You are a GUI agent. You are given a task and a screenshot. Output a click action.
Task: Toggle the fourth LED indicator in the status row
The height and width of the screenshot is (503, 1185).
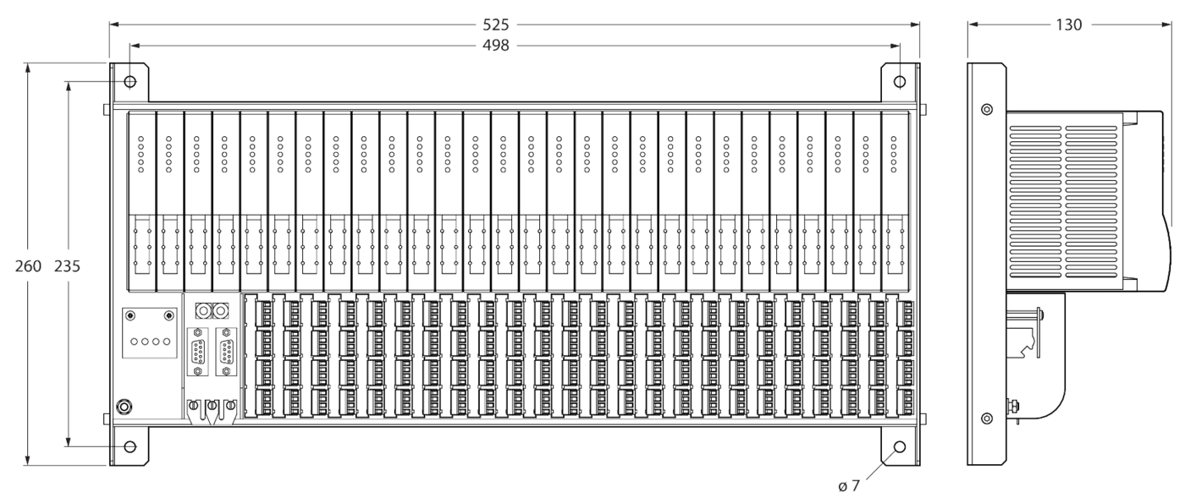[x=167, y=342]
